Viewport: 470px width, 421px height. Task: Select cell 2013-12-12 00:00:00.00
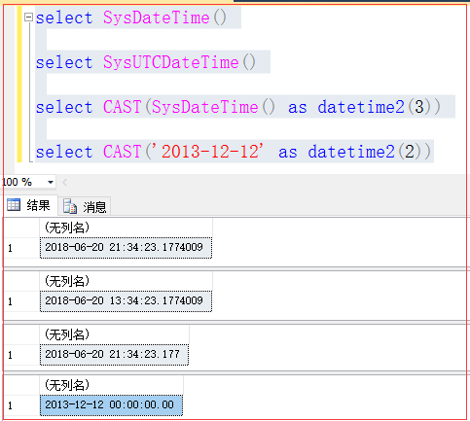click(x=111, y=405)
